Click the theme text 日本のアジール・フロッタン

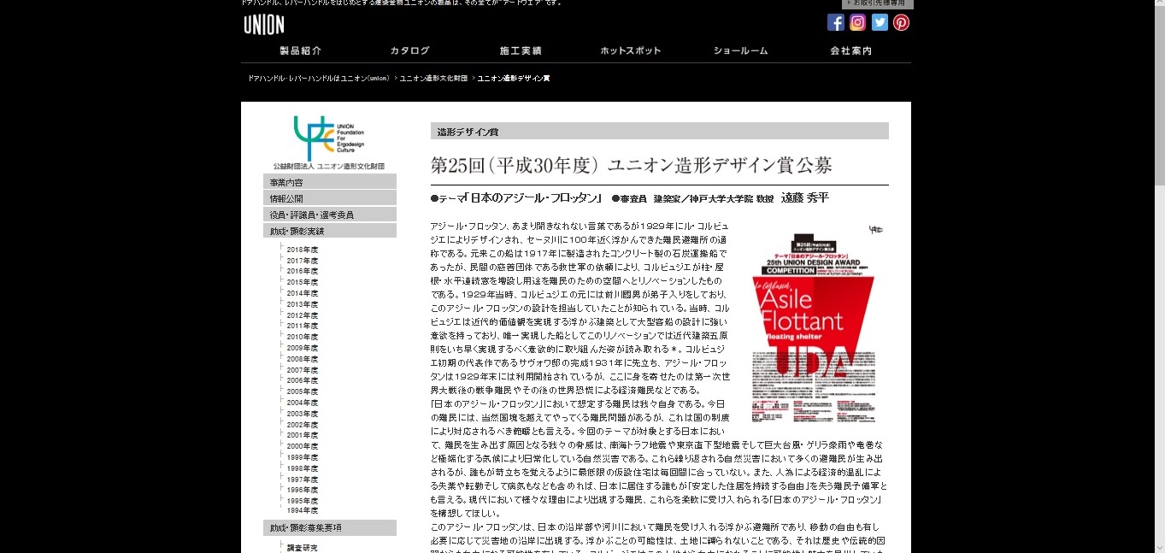point(533,198)
